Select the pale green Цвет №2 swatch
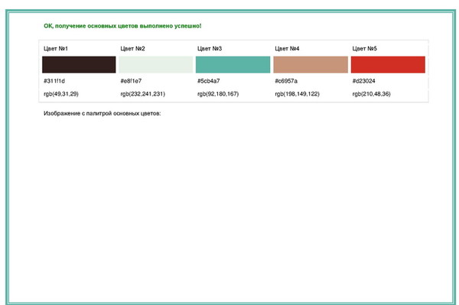The width and height of the screenshot is (459, 305). coord(156,65)
